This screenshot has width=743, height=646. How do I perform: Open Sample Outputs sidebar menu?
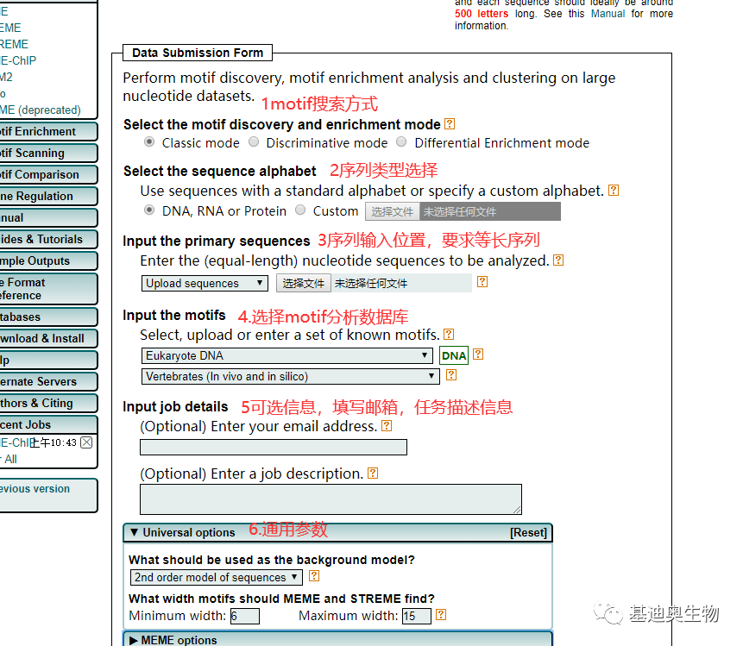point(47,261)
